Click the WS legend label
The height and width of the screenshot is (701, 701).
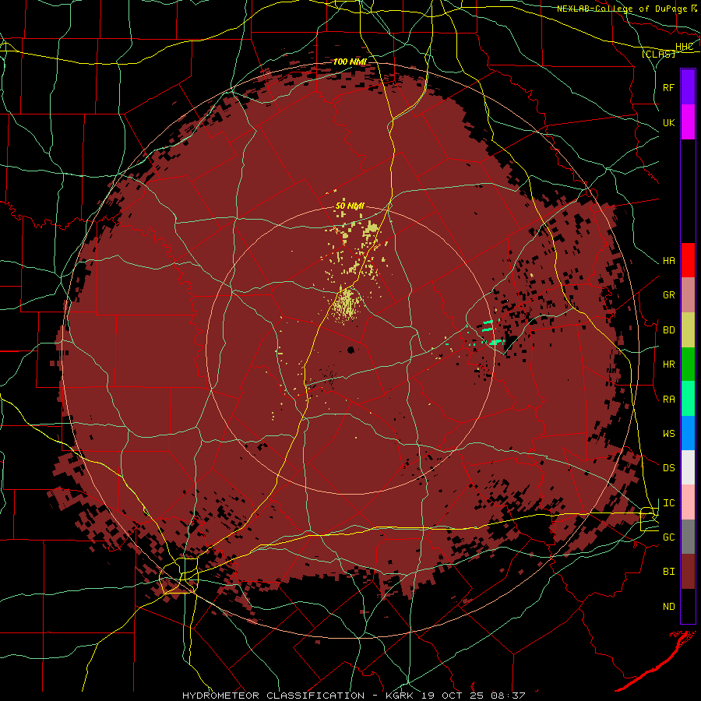pyautogui.click(x=668, y=434)
